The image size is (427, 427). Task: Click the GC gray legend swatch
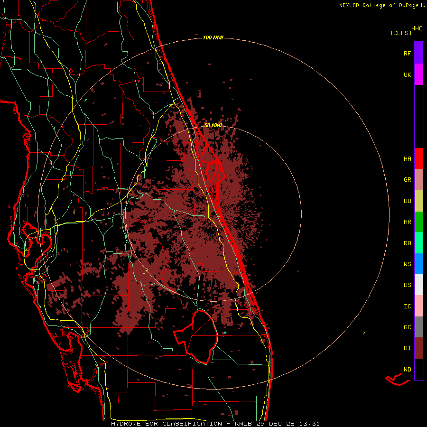(419, 327)
